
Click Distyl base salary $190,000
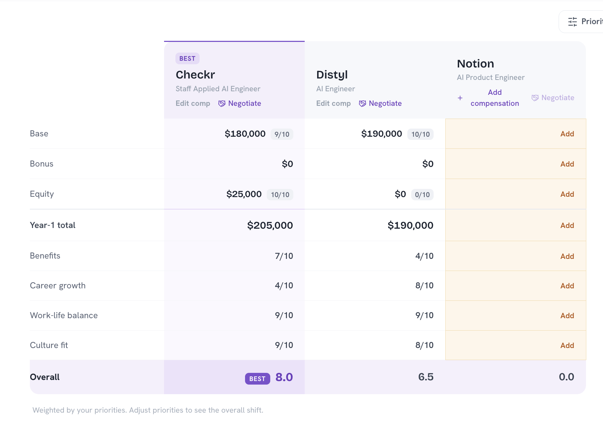pos(381,134)
